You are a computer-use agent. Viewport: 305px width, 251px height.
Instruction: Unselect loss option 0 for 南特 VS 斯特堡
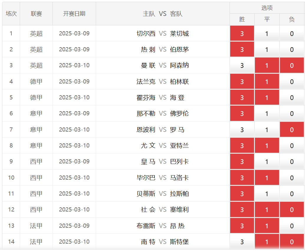click(292, 242)
